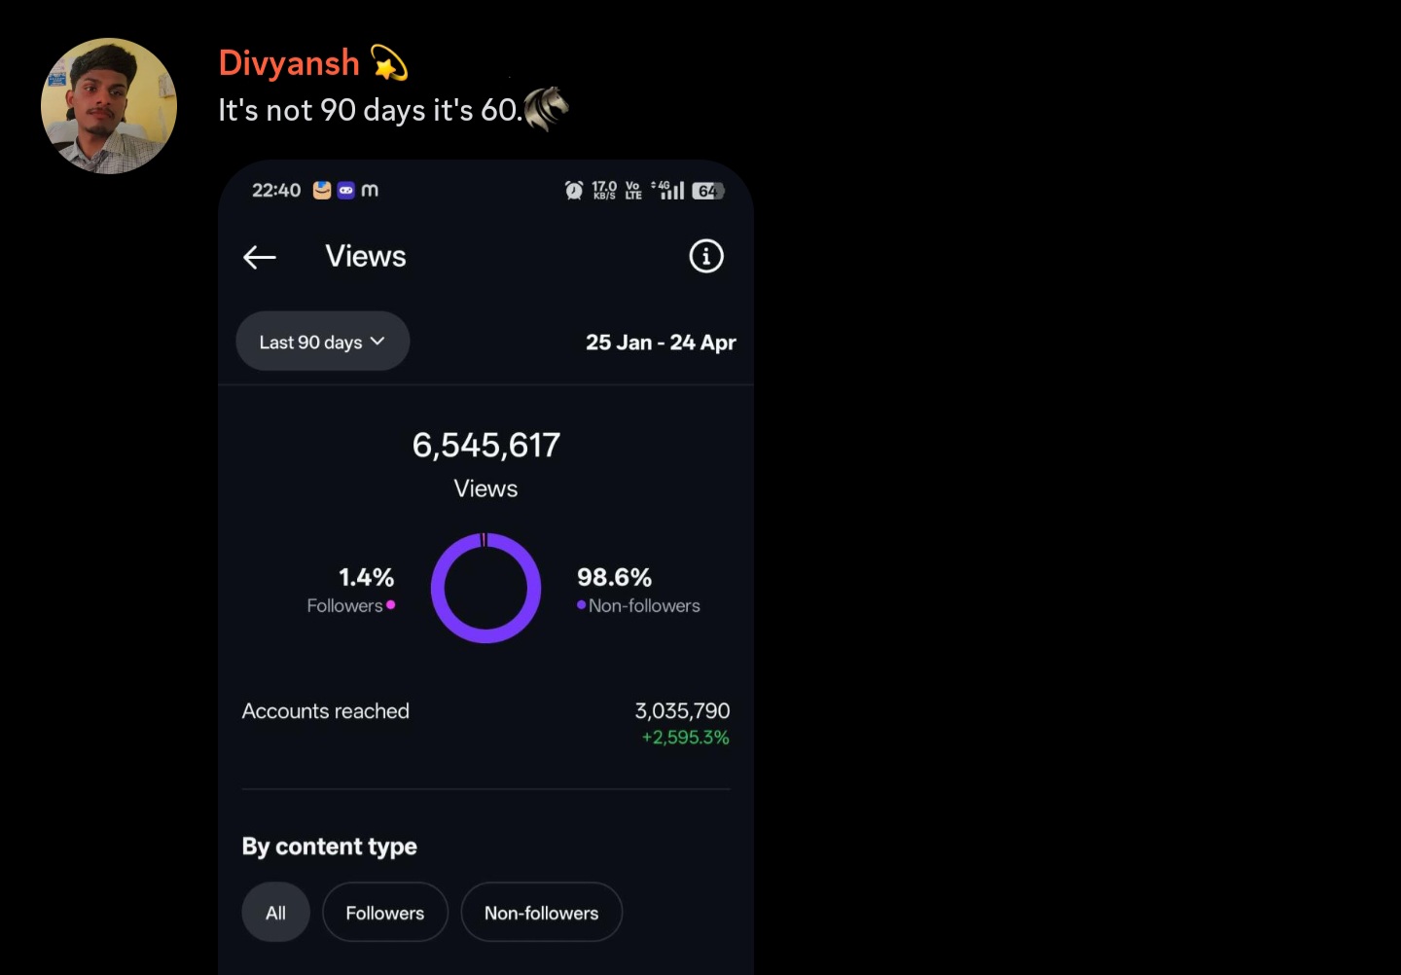Select the Followers filter chip

point(385,913)
